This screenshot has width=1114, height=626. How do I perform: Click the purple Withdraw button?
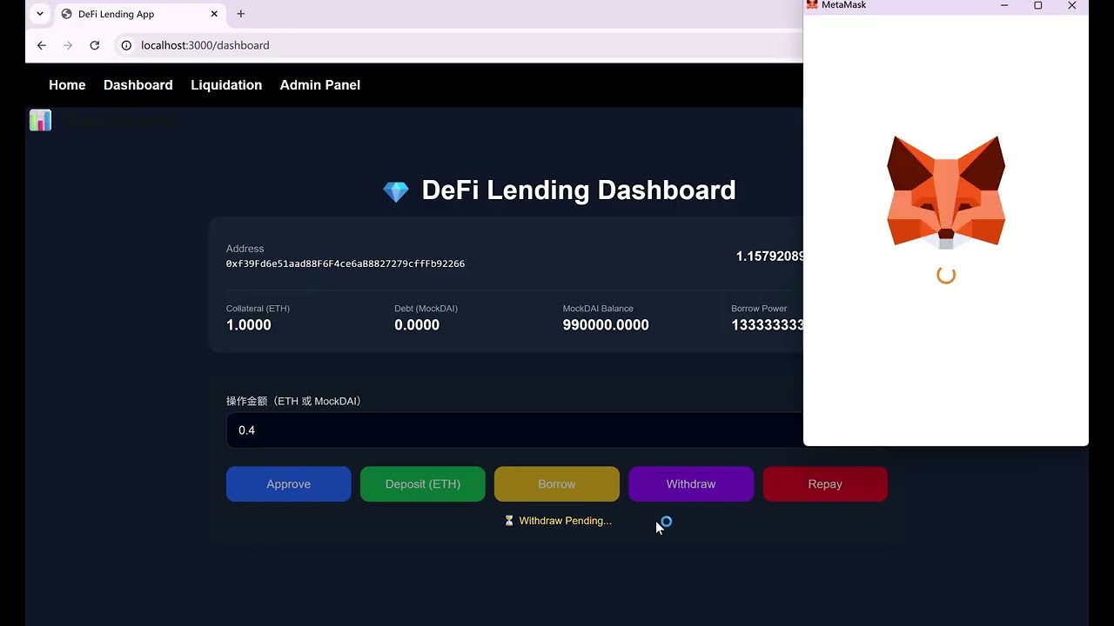[x=691, y=484]
